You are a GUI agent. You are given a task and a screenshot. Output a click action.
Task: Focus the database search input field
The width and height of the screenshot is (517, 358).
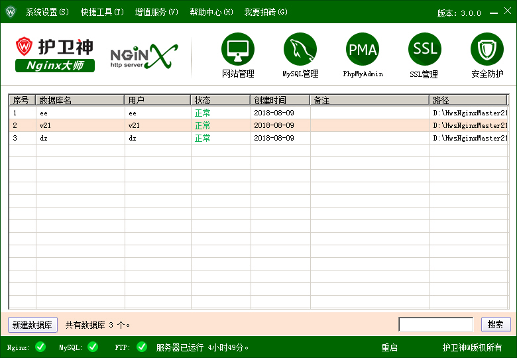pyautogui.click(x=435, y=325)
